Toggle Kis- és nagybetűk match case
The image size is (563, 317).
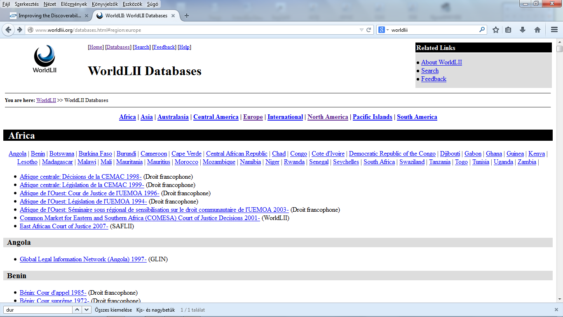coord(156,310)
